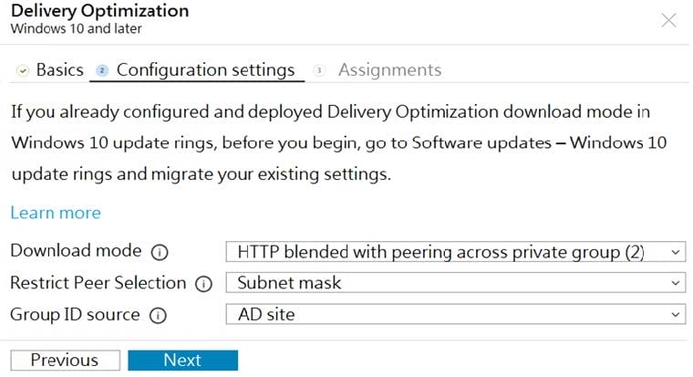
Task: Open the Learn more link
Action: click(x=56, y=213)
